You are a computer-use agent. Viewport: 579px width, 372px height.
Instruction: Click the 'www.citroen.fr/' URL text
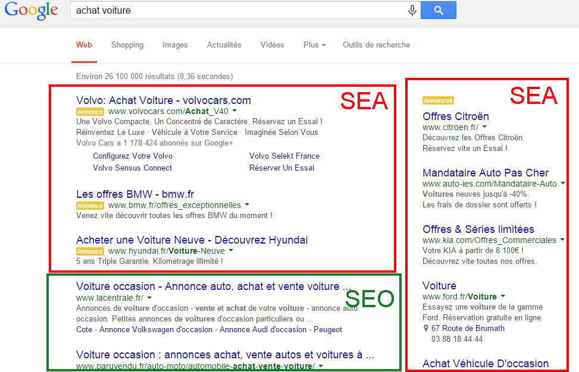coord(450,127)
